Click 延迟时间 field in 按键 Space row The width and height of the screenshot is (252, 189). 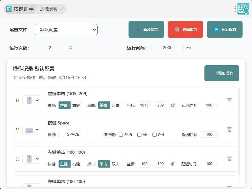[x=209, y=135]
